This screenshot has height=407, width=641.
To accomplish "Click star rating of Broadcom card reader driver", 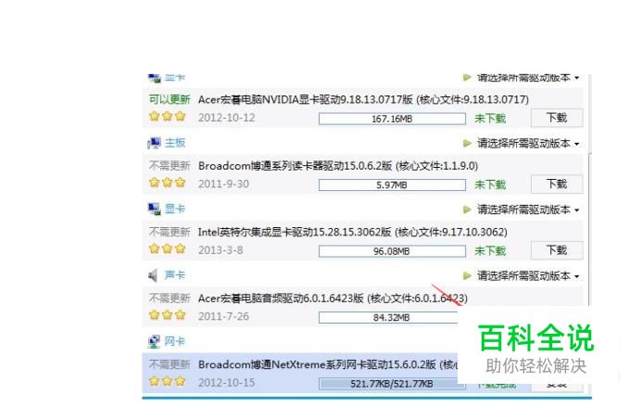I will coord(168,183).
